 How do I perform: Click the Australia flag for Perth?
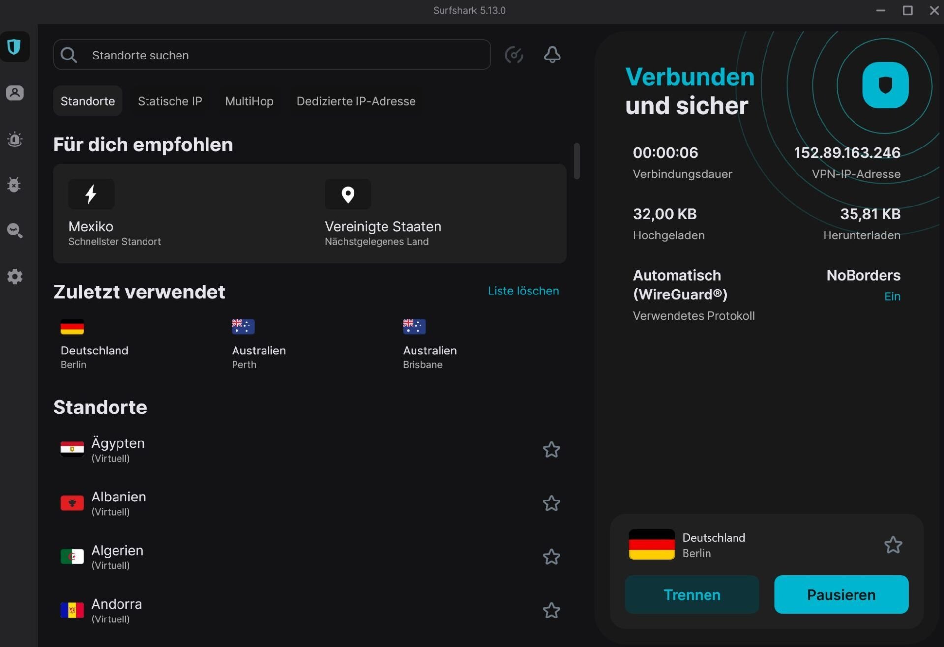click(x=243, y=326)
